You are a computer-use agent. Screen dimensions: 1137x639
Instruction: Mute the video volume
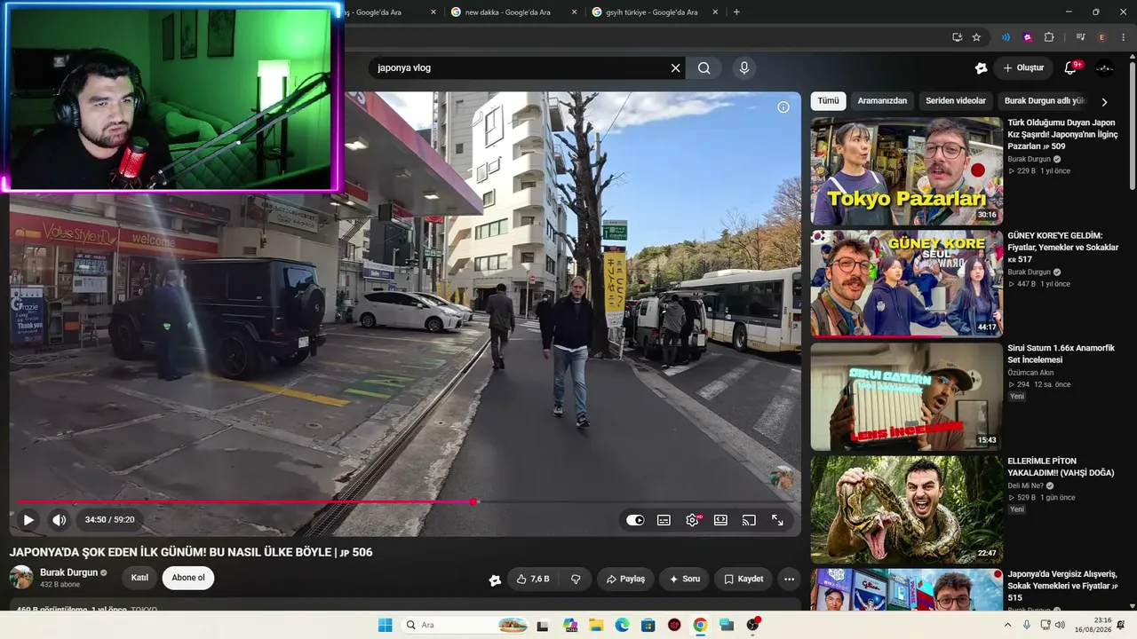click(x=59, y=520)
